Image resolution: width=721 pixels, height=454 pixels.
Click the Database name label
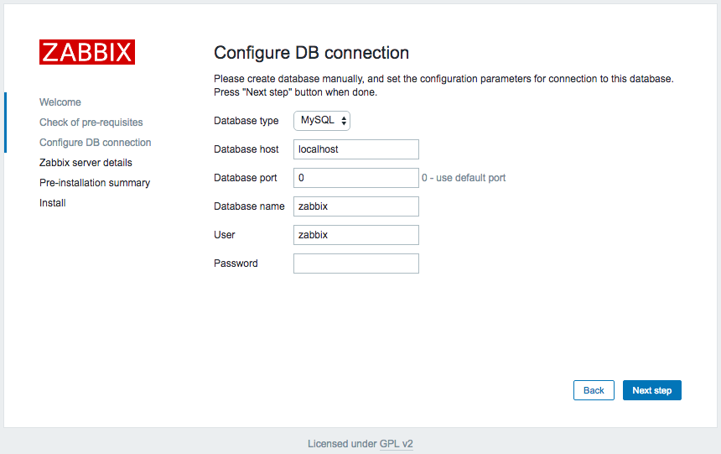point(249,206)
